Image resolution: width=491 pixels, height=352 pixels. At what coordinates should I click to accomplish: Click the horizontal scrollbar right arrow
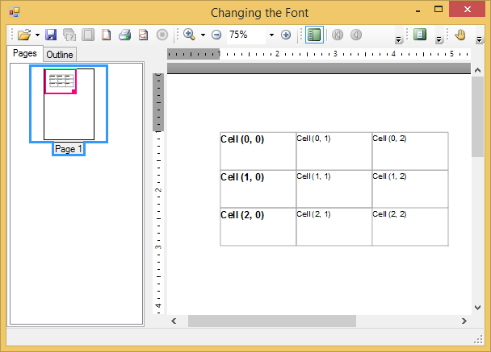[x=464, y=321]
